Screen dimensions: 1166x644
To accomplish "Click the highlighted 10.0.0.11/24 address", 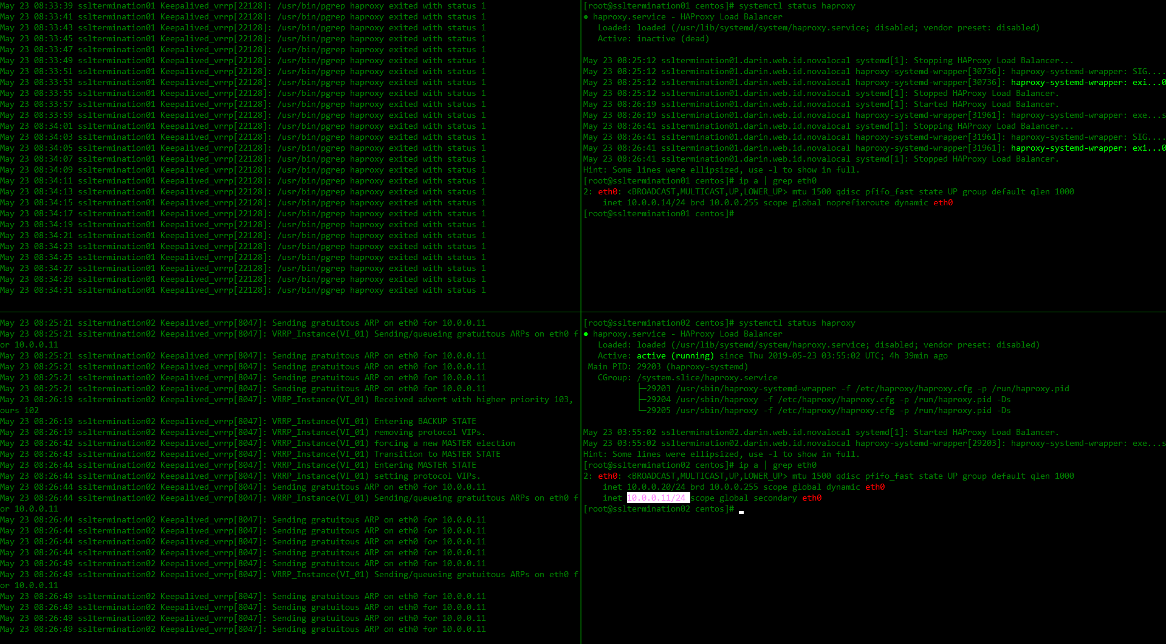I will (656, 498).
